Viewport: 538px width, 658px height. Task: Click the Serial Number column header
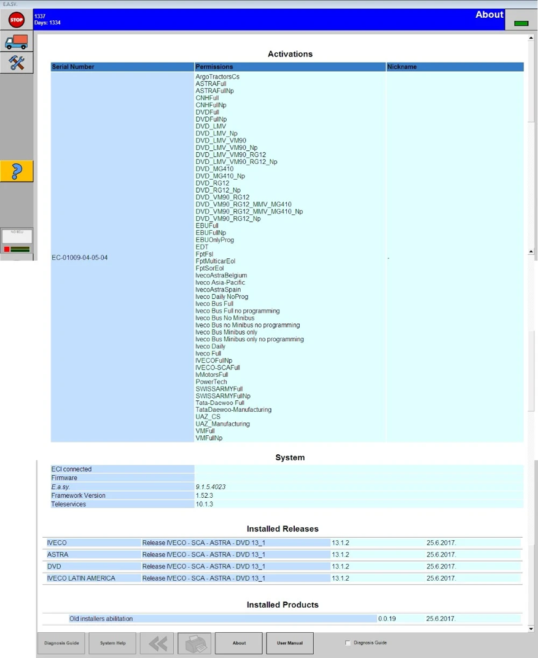(122, 67)
